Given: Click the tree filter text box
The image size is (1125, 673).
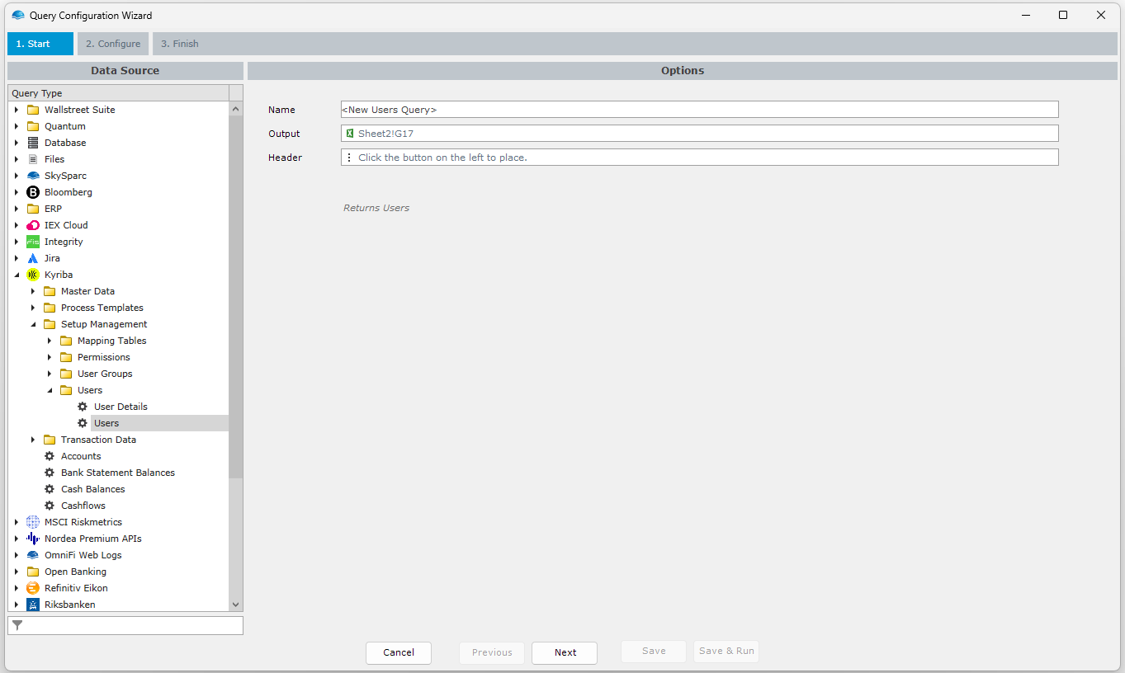Looking at the screenshot, I should tap(125, 625).
